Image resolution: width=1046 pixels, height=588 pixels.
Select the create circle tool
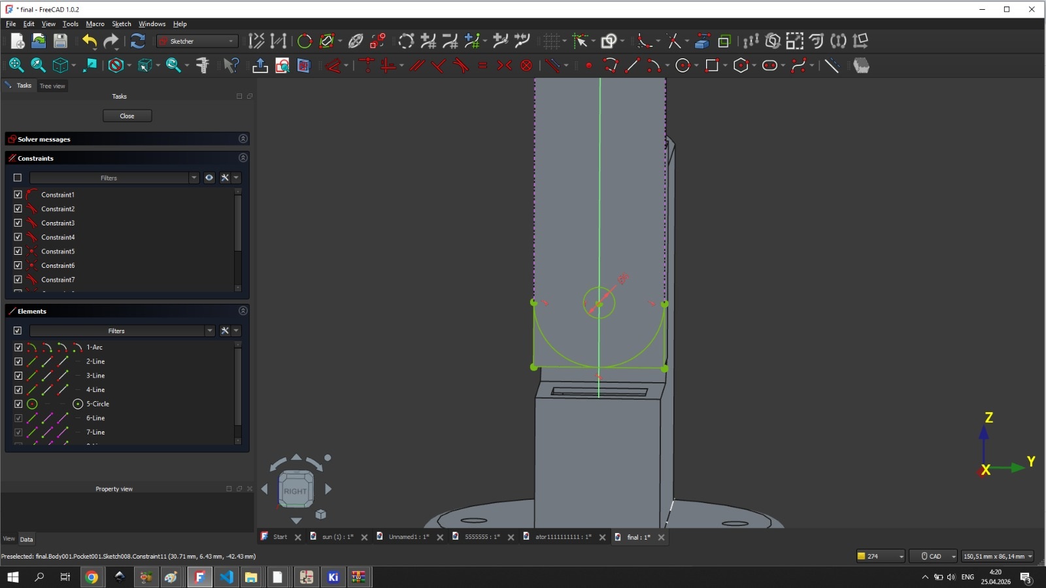683,65
